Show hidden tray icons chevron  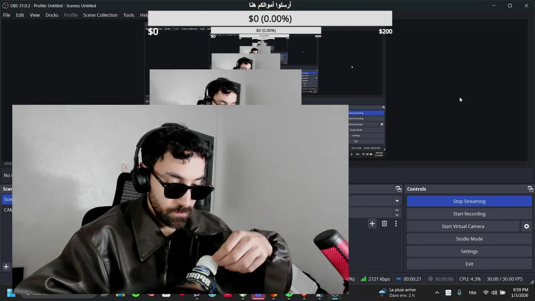coord(437,293)
